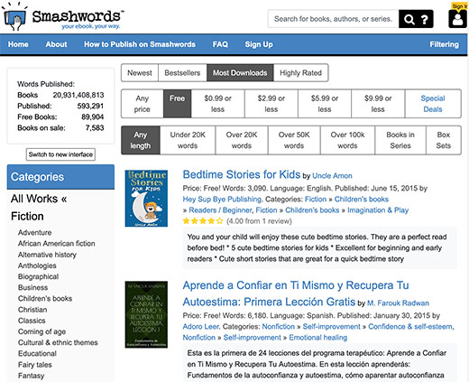Select the Over 100k words filter
The width and height of the screenshot is (469, 382).
point(347,140)
